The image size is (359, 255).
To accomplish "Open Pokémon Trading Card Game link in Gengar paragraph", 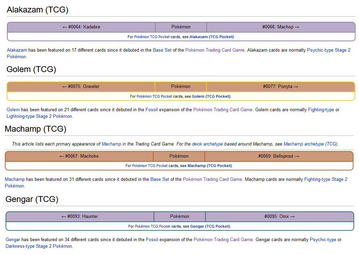I will [223, 240].
